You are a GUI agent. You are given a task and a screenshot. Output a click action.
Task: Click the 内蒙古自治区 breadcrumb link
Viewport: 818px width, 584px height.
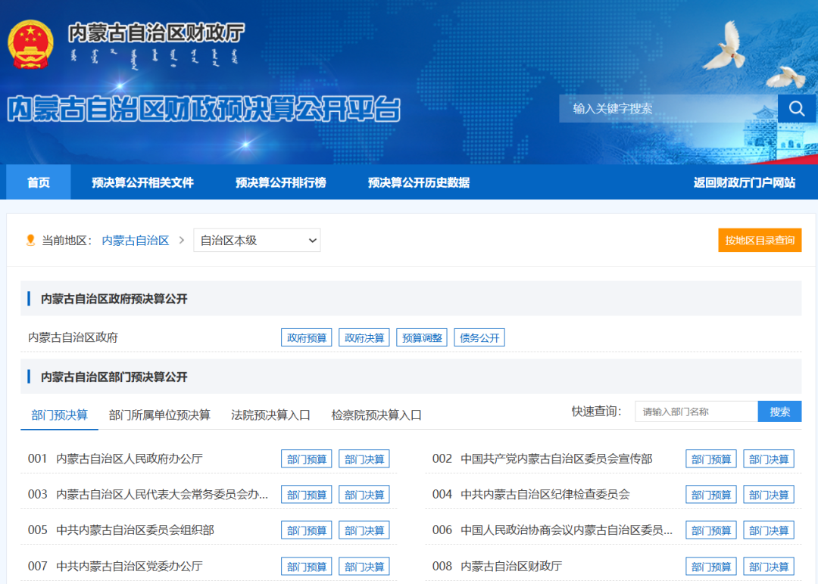pyautogui.click(x=135, y=240)
